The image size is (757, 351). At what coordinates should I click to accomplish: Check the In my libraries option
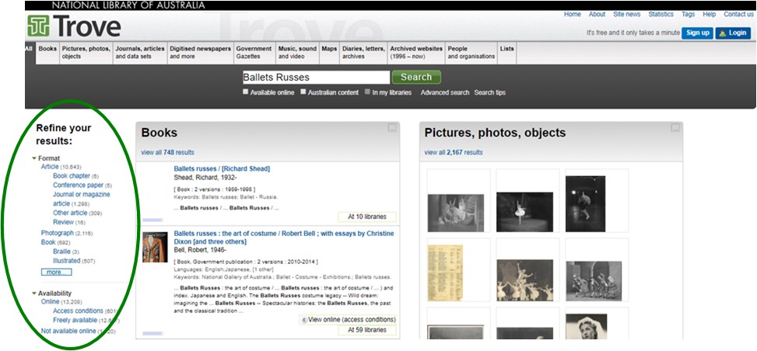(367, 92)
